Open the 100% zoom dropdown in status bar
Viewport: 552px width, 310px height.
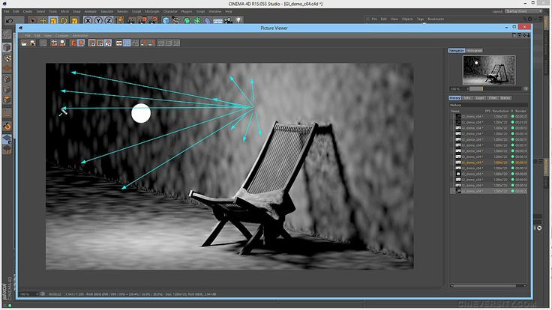tap(28, 294)
